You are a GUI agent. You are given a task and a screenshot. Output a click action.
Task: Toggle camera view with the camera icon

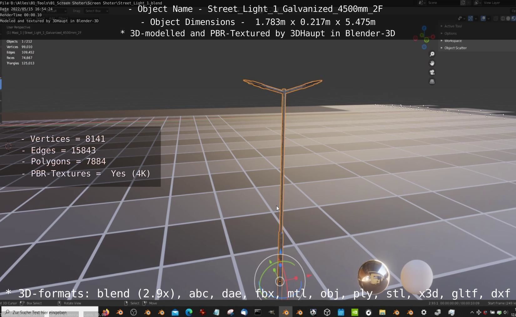click(432, 72)
